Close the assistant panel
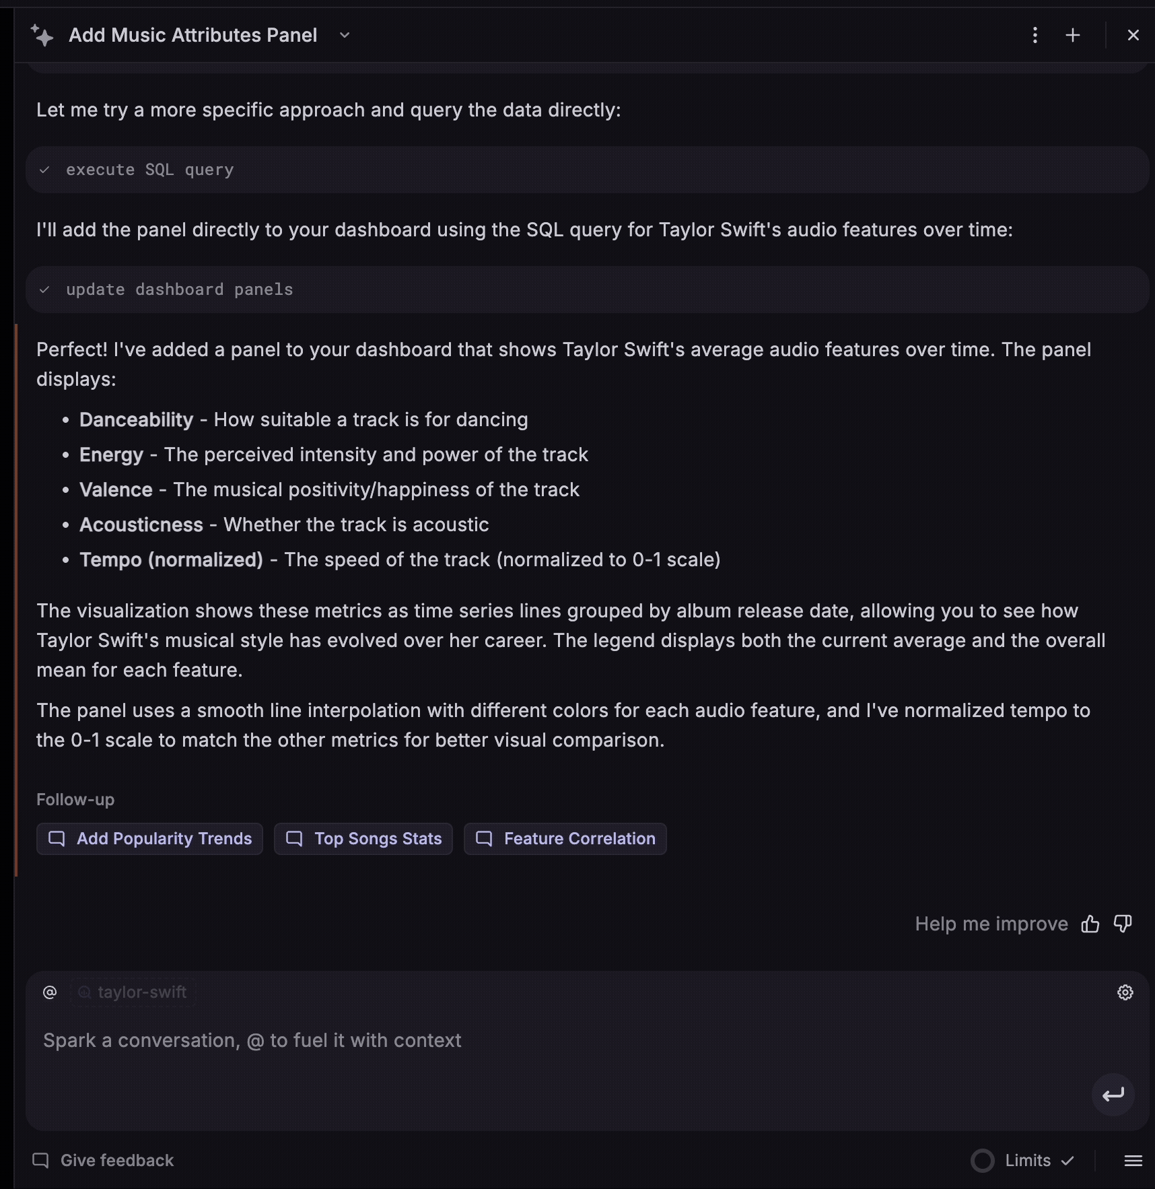Viewport: 1155px width, 1189px height. [1133, 35]
